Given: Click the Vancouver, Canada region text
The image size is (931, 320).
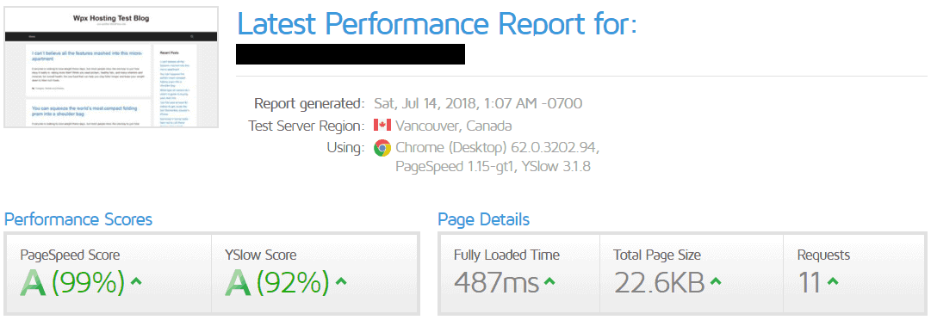Looking at the screenshot, I should [x=454, y=126].
